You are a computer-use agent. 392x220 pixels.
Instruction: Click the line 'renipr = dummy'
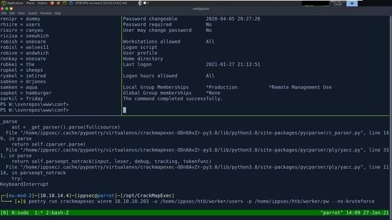[x=20, y=19]
